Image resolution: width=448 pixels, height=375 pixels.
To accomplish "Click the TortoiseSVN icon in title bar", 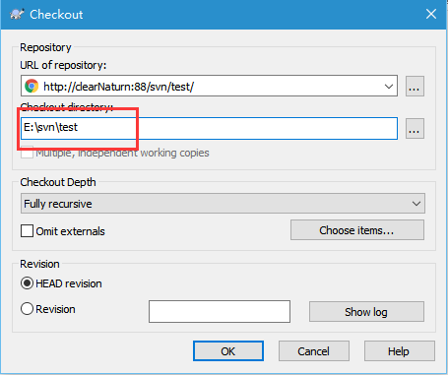I will pos(17,14).
